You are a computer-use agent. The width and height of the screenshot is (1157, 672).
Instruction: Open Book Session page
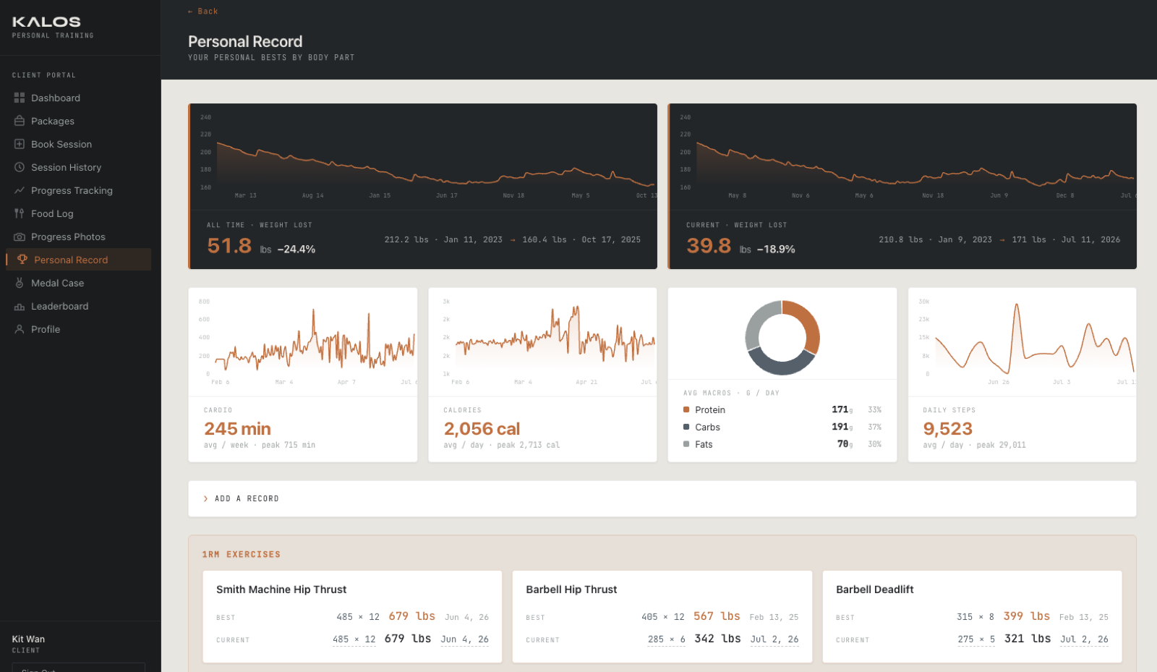tap(78, 144)
